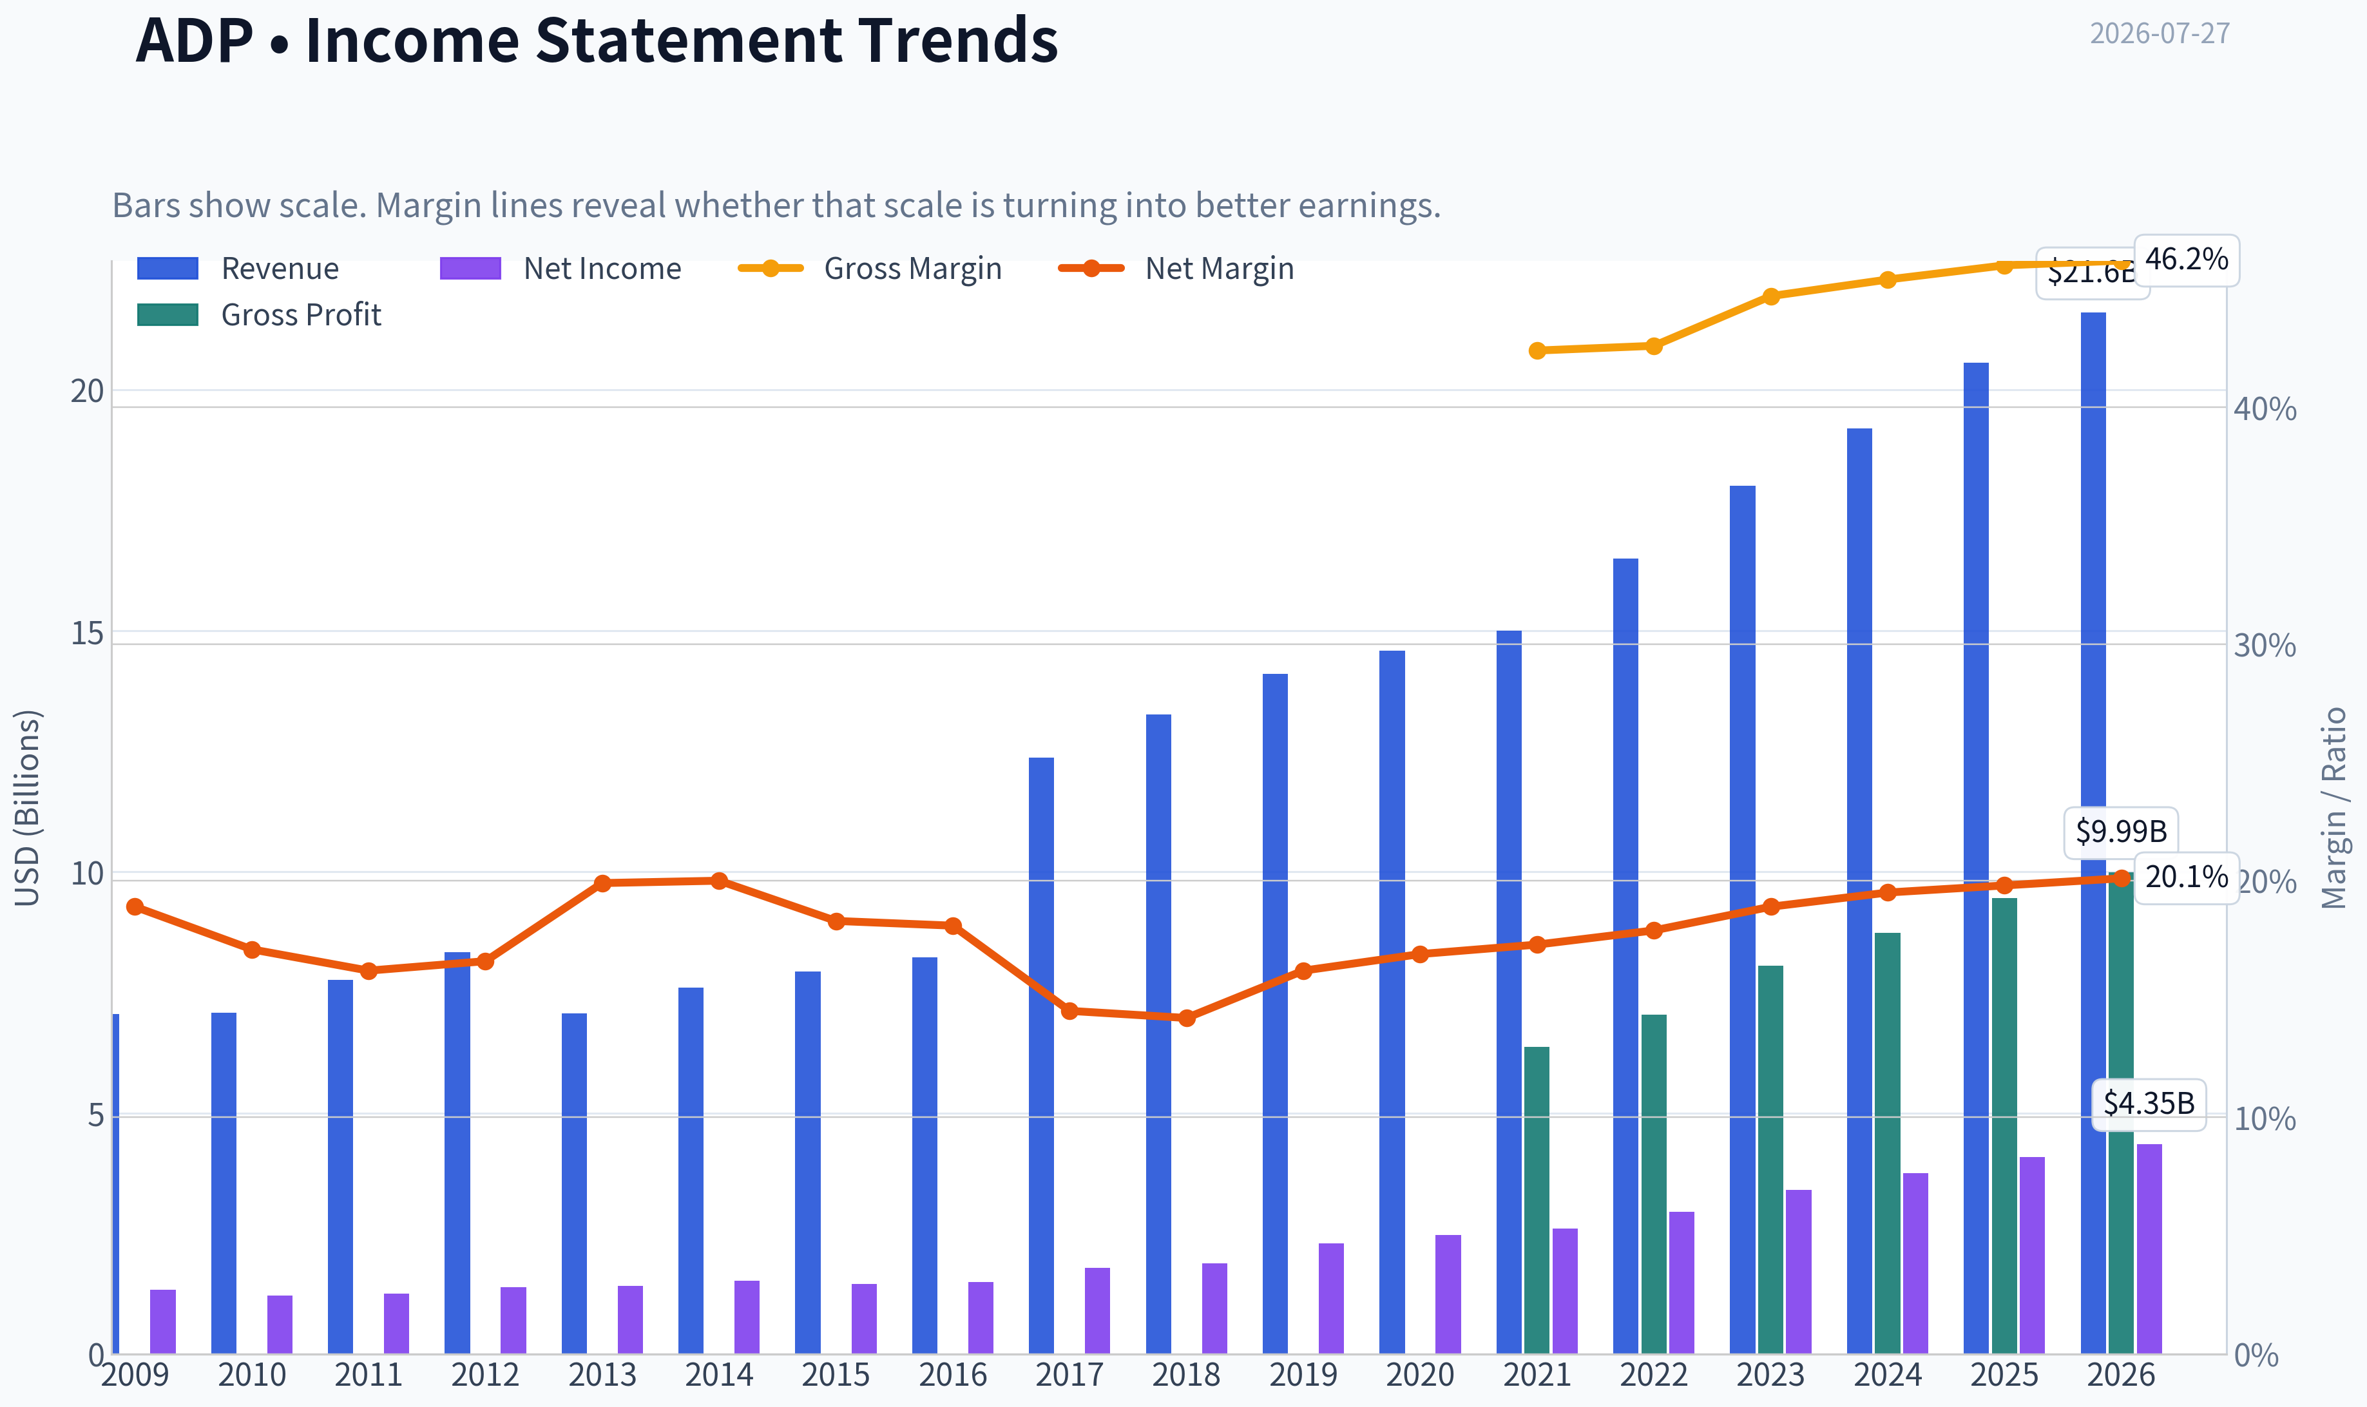Image resolution: width=2367 pixels, height=1407 pixels.
Task: Toggle the Gross Profit legend entry
Action: 259,315
